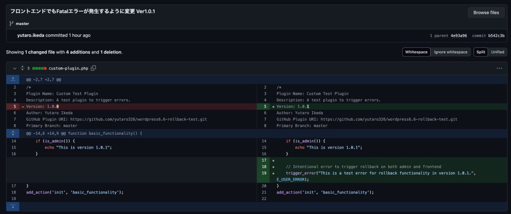Expand hidden lines between the two hunks

click(12, 133)
